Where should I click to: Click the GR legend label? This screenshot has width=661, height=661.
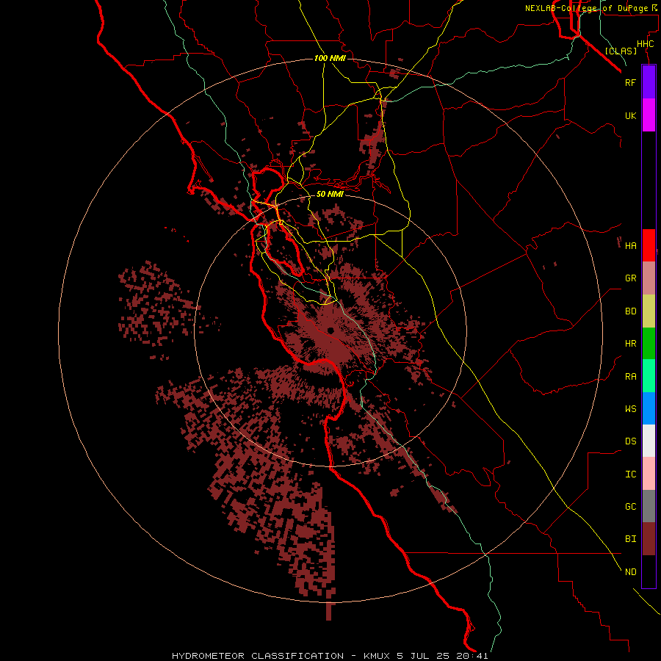630,278
